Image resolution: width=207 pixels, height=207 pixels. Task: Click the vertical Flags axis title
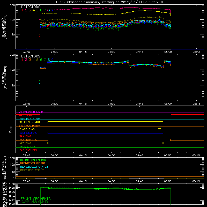click(x=11, y=129)
